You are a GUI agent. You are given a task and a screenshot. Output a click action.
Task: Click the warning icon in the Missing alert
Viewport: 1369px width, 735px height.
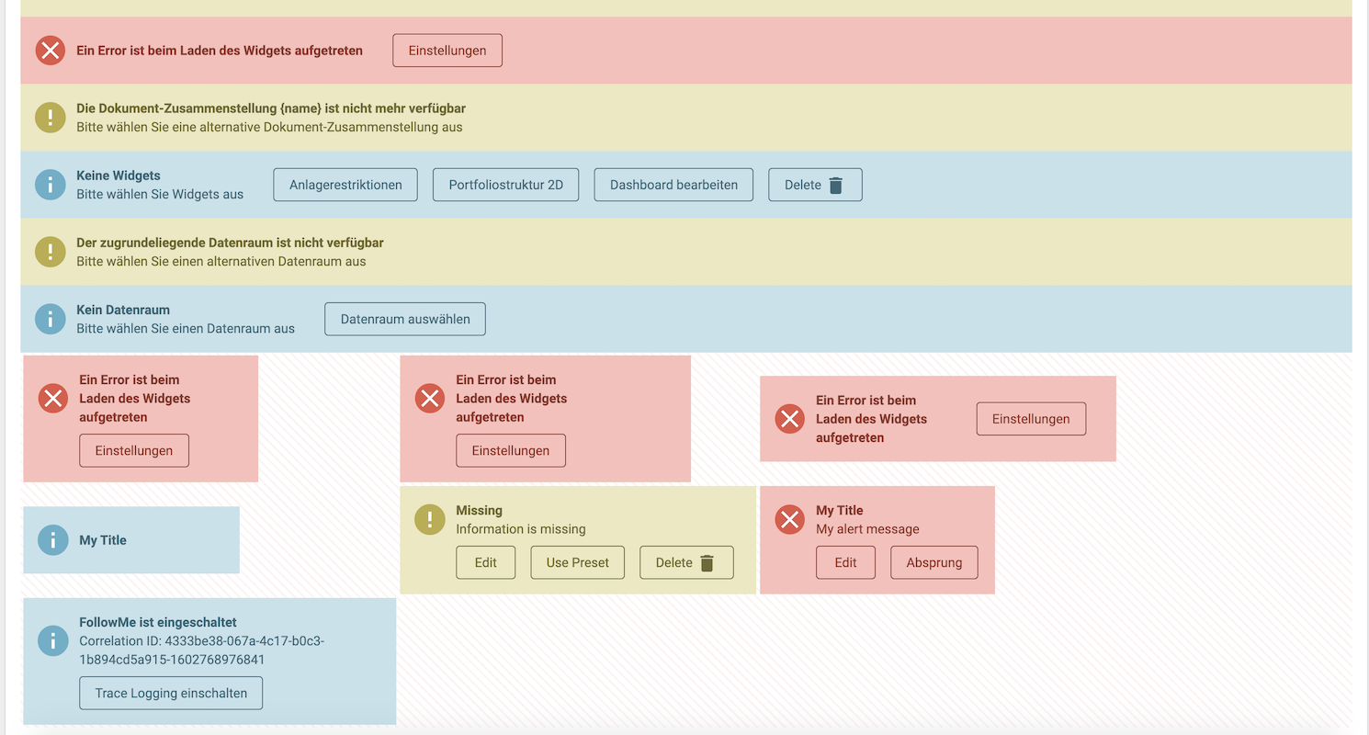click(x=429, y=519)
